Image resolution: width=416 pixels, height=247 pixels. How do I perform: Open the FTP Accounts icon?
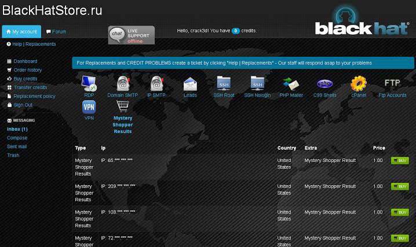coord(392,83)
